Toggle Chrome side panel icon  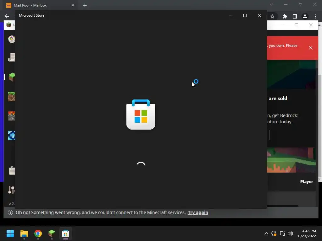tap(295, 16)
